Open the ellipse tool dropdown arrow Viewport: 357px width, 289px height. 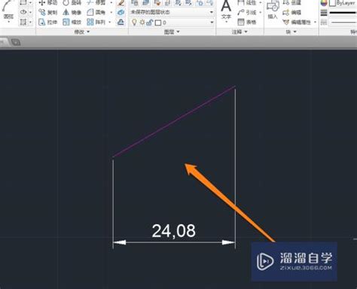click(30, 12)
